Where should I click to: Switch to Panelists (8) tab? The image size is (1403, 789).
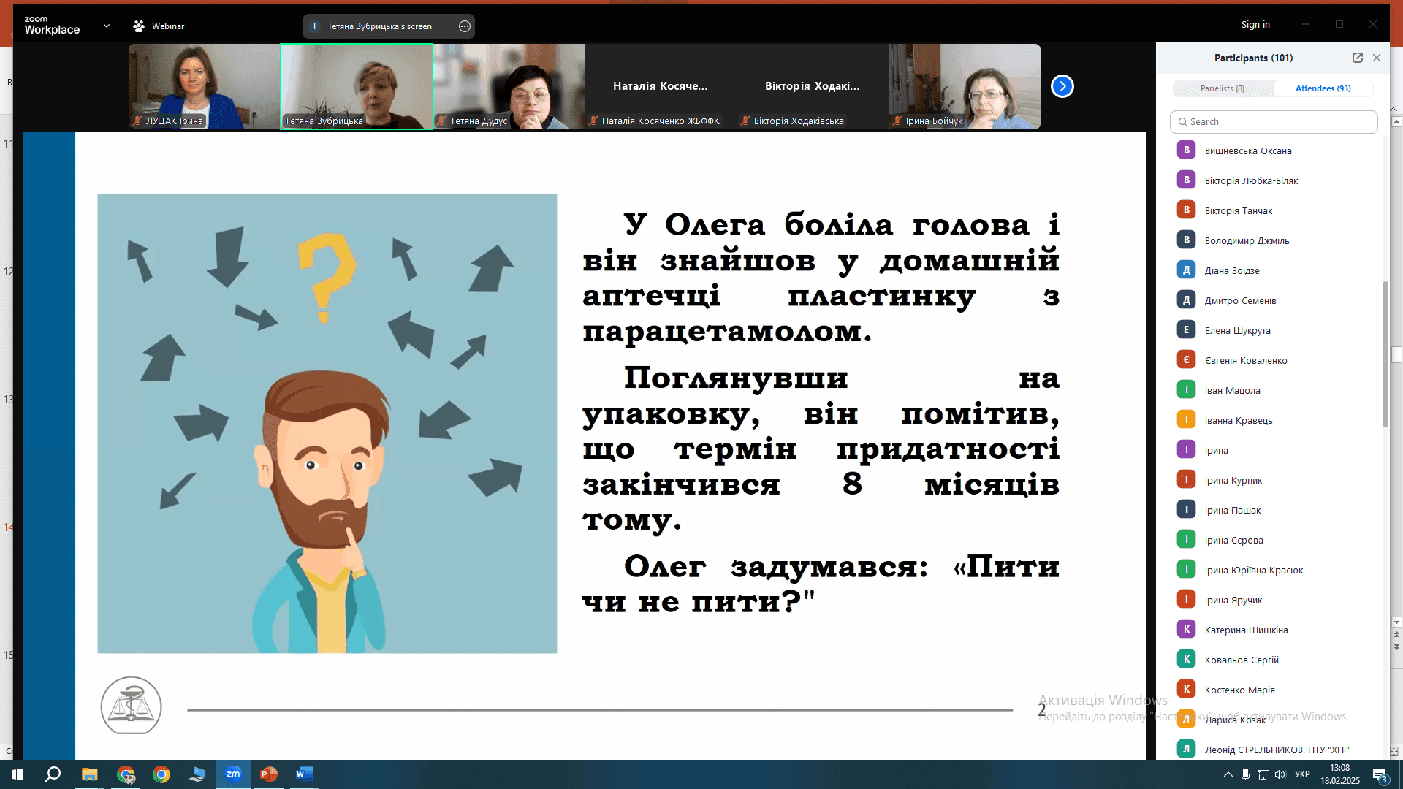point(1223,88)
